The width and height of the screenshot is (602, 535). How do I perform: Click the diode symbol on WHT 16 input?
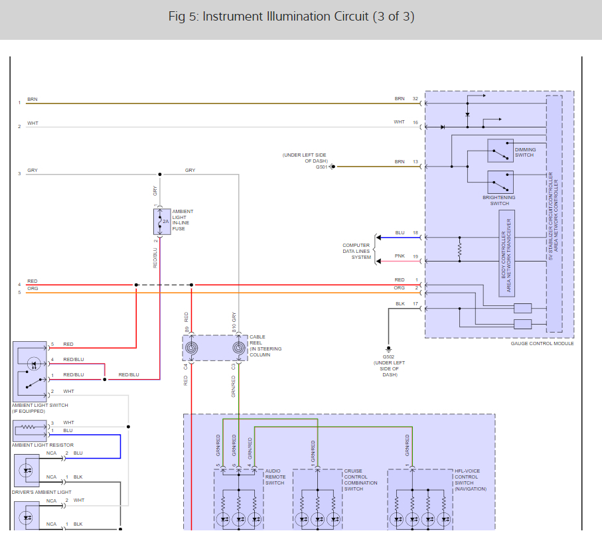click(x=443, y=127)
